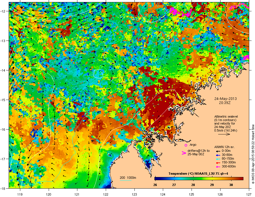
Task: Click the -13 latitude axis label
Action: tap(3, 41)
